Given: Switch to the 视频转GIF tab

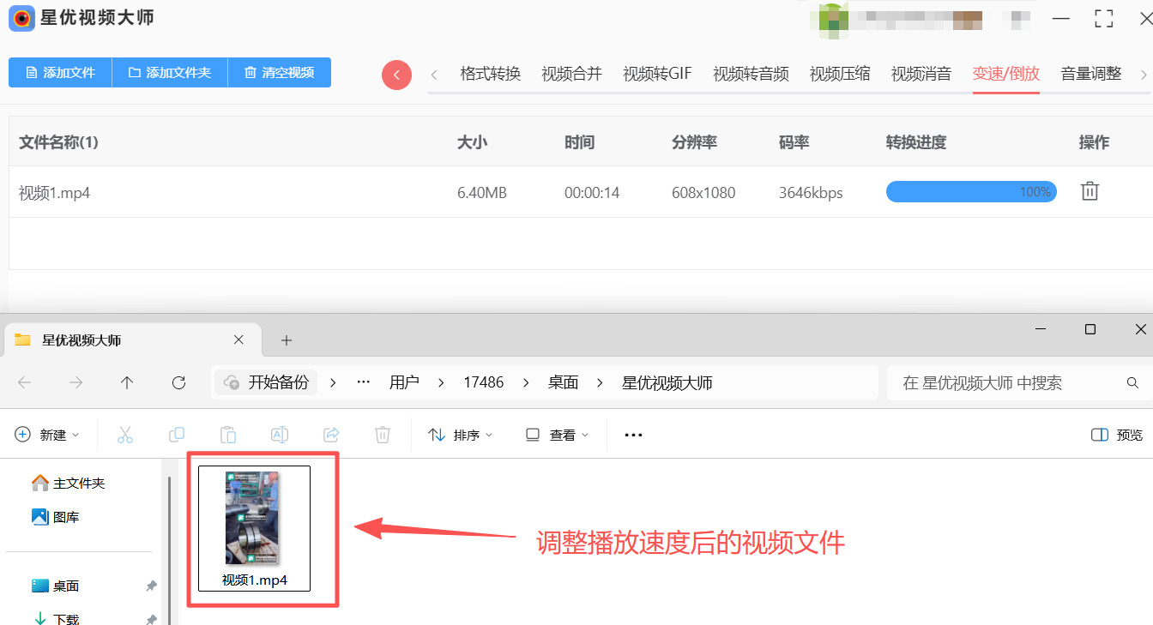Looking at the screenshot, I should [x=657, y=74].
